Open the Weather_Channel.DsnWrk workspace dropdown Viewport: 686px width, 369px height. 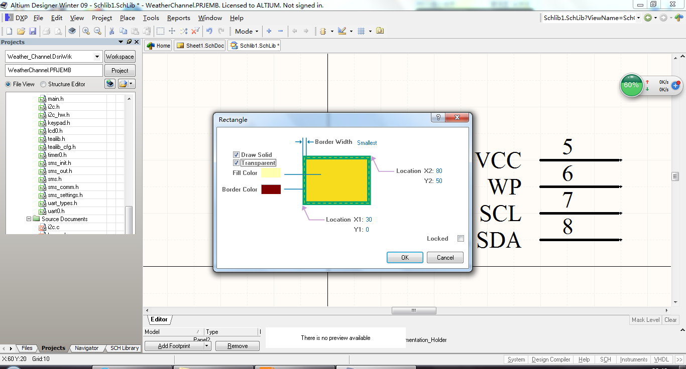(x=97, y=57)
